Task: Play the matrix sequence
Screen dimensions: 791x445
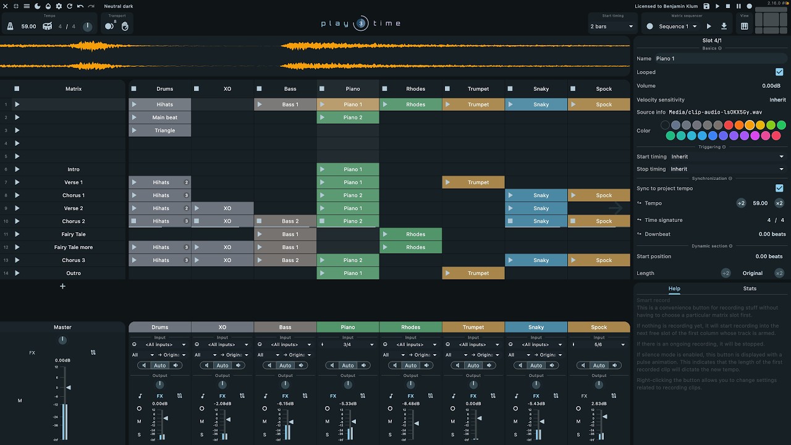Action: (x=709, y=27)
